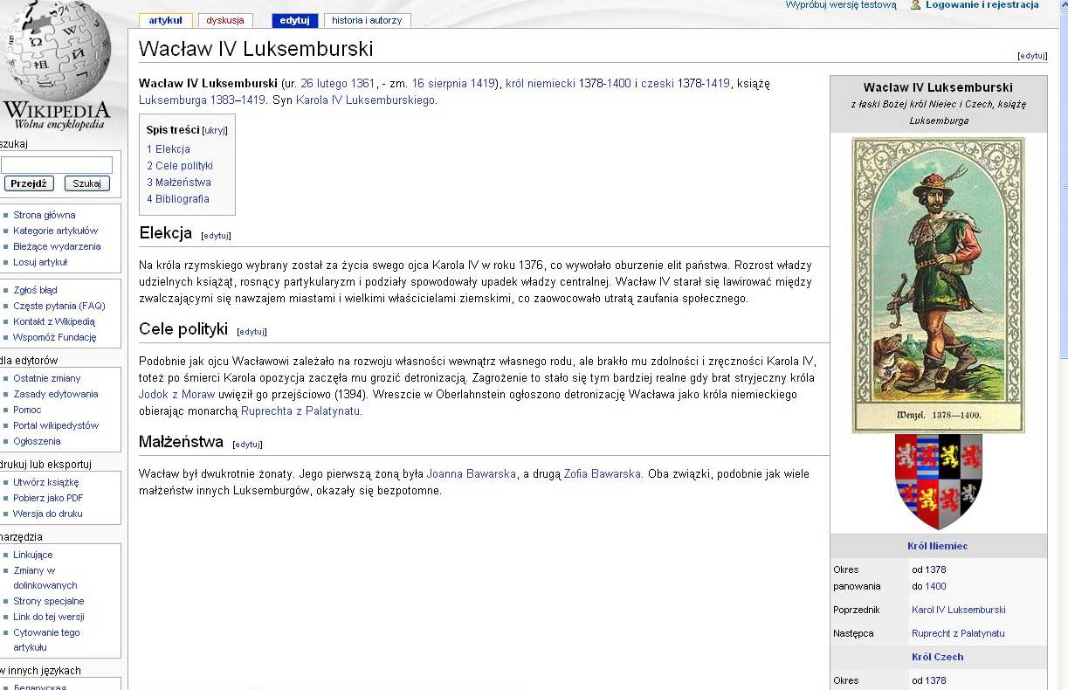
Task: Focus the sidebar search input field
Action: click(57, 165)
